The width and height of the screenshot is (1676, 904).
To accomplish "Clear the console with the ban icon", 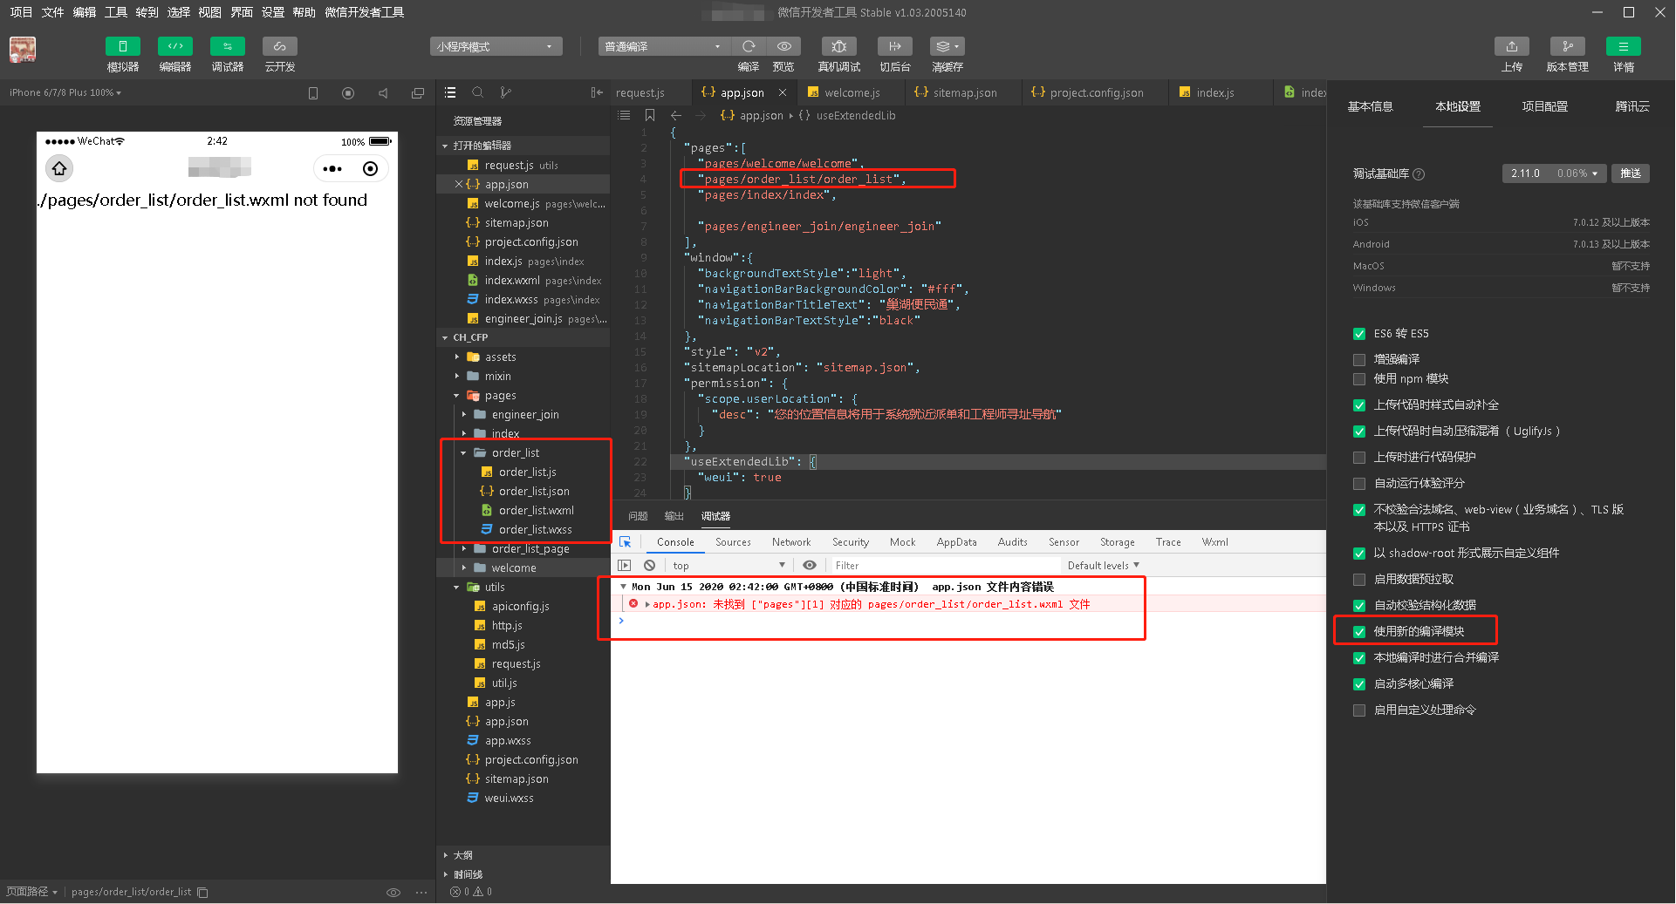I will click(649, 565).
